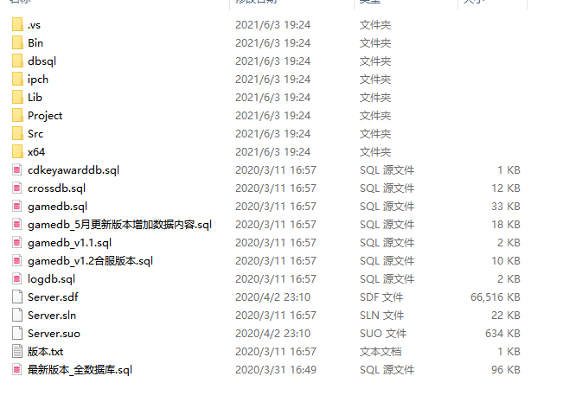Select the Server.sln file icon
The width and height of the screenshot is (563, 402).
pos(17,316)
